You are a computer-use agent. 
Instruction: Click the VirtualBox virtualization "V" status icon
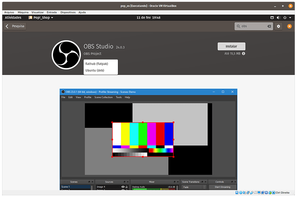click(266, 192)
